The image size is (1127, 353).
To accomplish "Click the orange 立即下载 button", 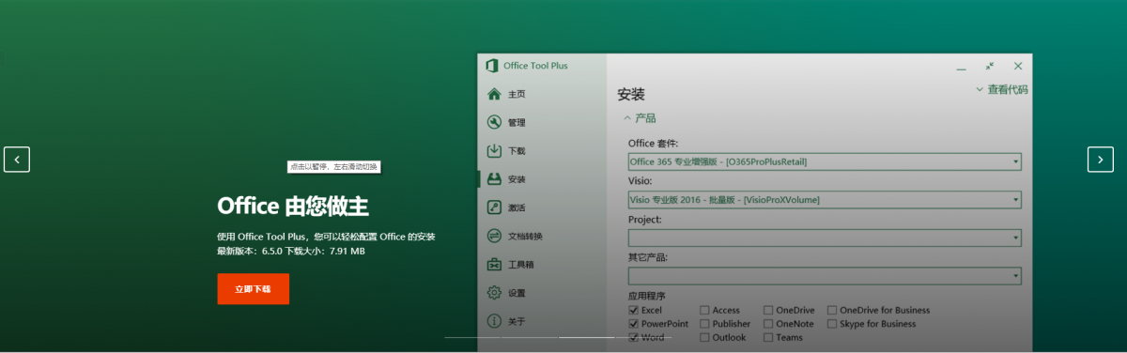I will (x=253, y=289).
